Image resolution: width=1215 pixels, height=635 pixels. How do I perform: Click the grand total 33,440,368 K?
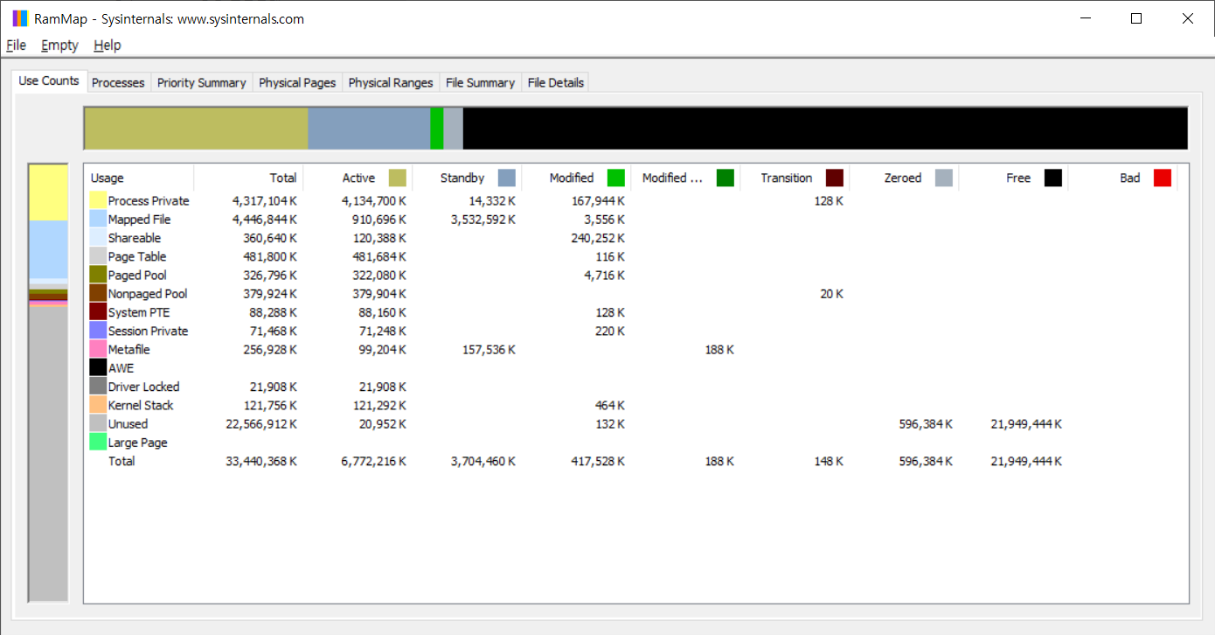point(261,460)
